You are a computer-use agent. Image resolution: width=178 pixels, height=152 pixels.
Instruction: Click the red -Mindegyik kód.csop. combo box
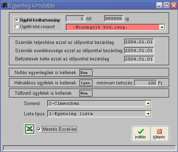tap(115, 27)
